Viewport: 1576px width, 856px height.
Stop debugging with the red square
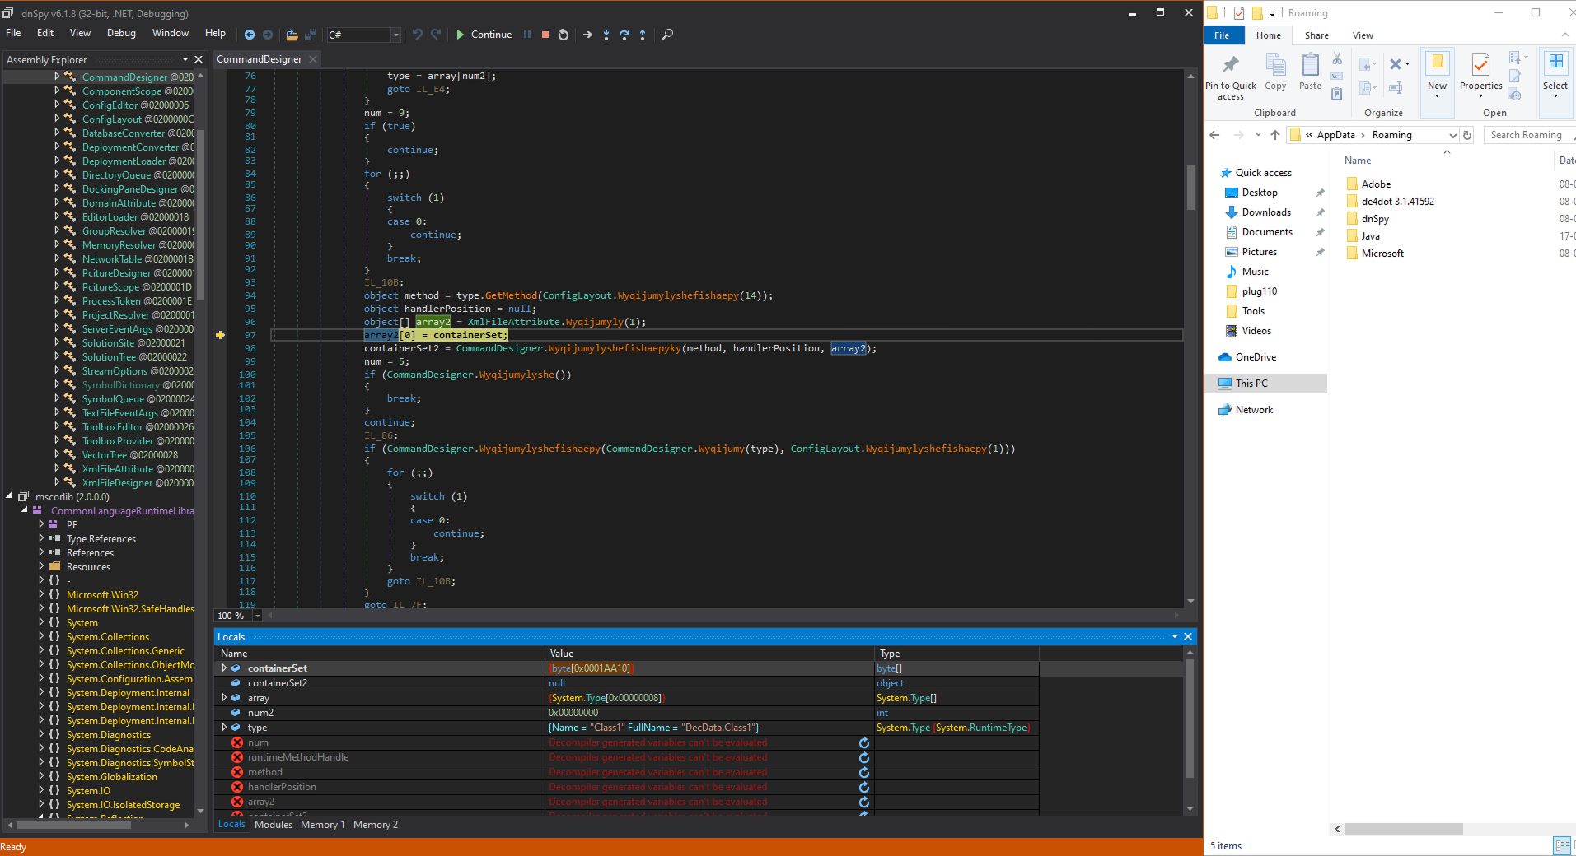pyautogui.click(x=545, y=35)
